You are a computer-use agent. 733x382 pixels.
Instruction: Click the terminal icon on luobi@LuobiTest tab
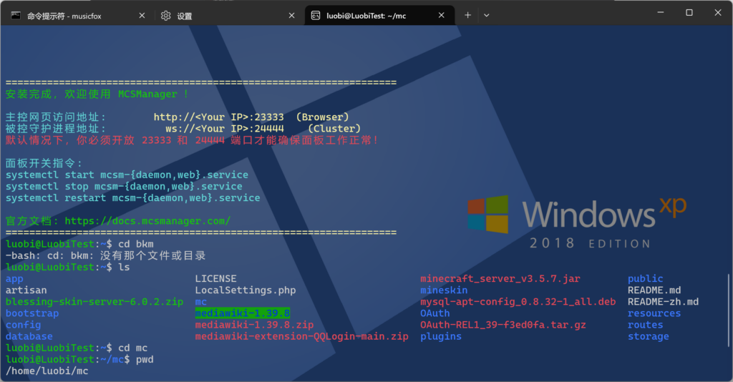click(x=315, y=15)
